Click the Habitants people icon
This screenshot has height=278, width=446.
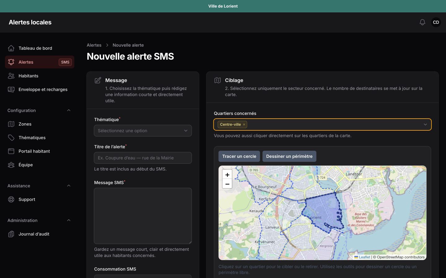pyautogui.click(x=11, y=76)
